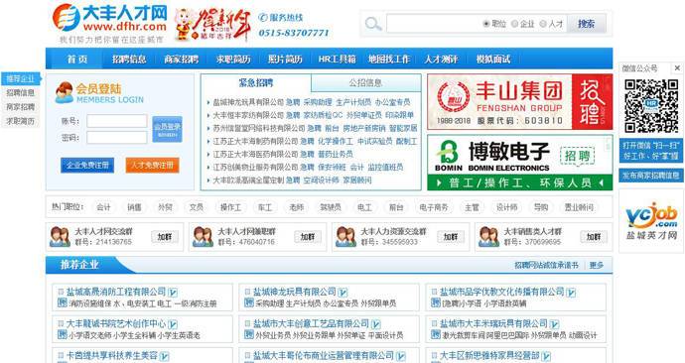Click the magnifier search icon
Image resolution: width=685 pixels, height=363 pixels.
click(x=373, y=24)
